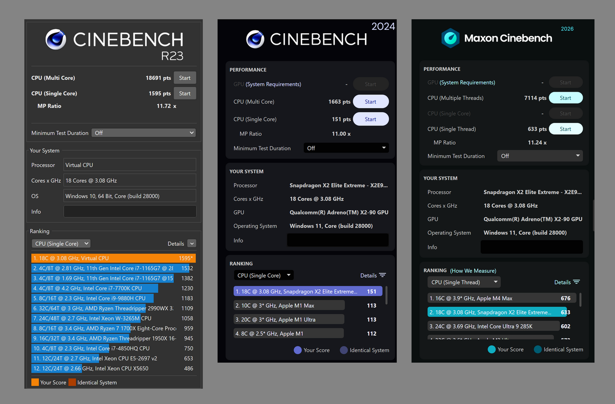The image size is (615, 404).
Task: Select Apple M1 Ultra ranking entry in 2024
Action: (x=289, y=320)
